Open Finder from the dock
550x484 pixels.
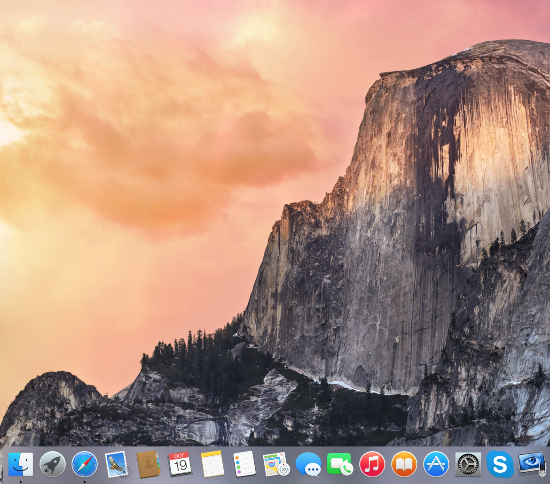tap(21, 464)
